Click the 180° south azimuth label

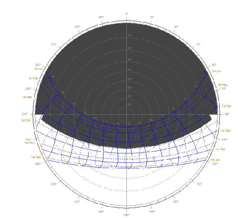pos(126,215)
